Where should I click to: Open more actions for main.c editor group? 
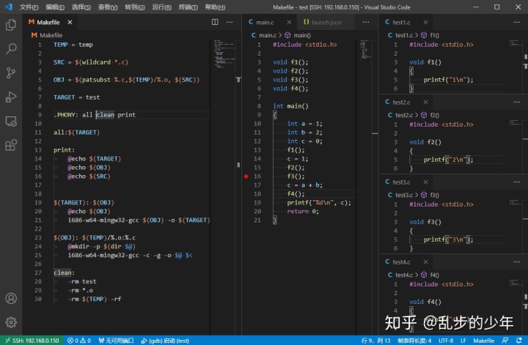pos(366,22)
